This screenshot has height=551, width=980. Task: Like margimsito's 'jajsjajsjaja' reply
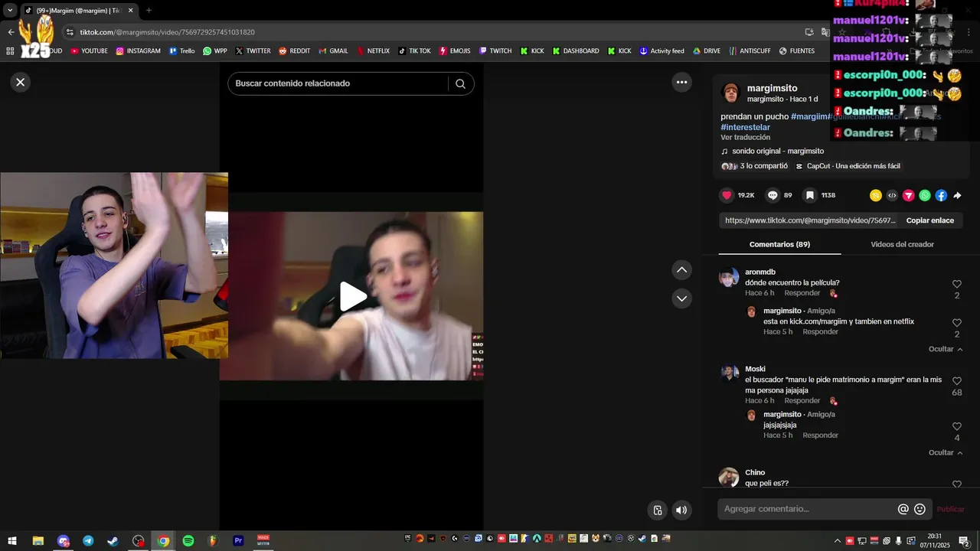(956, 426)
